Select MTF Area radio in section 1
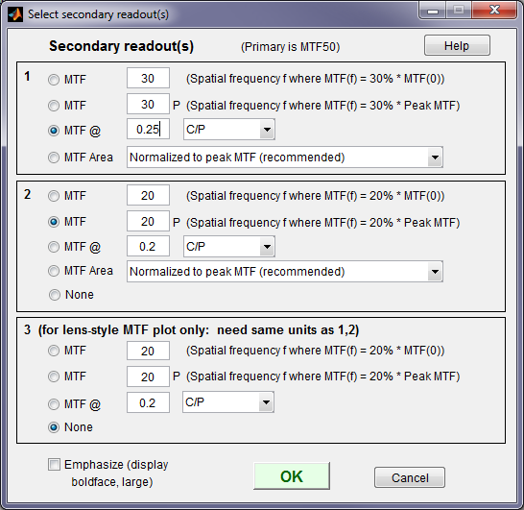 point(54,158)
